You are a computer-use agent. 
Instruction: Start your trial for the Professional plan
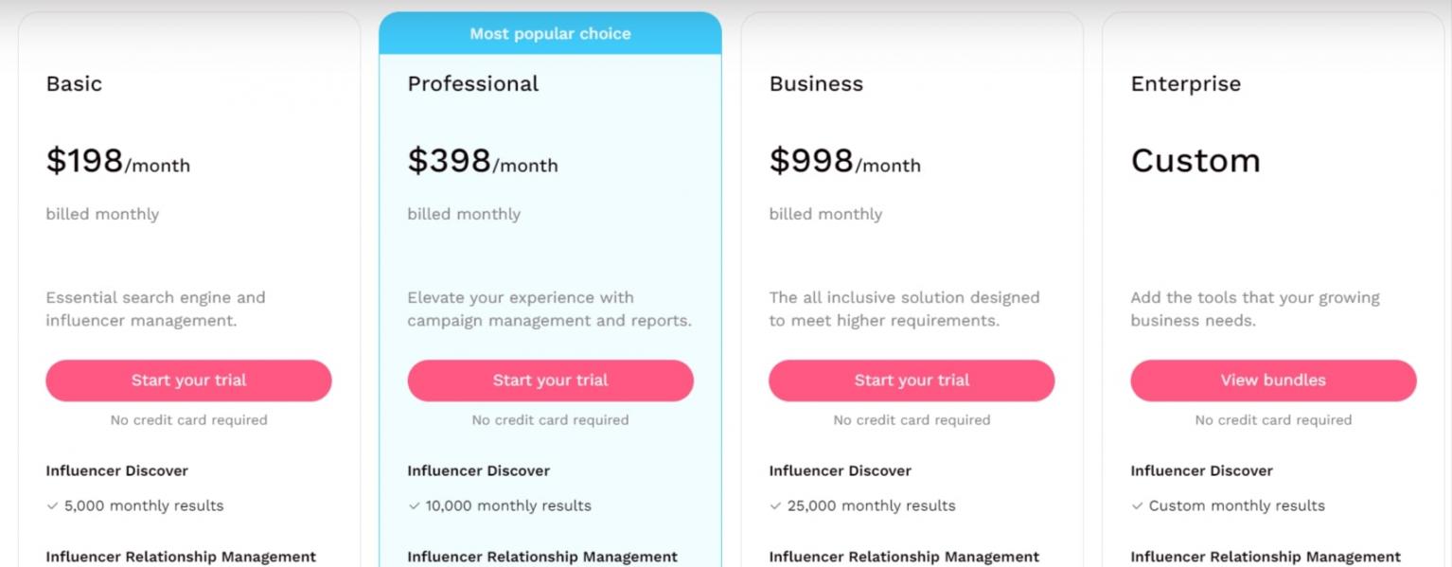(550, 381)
